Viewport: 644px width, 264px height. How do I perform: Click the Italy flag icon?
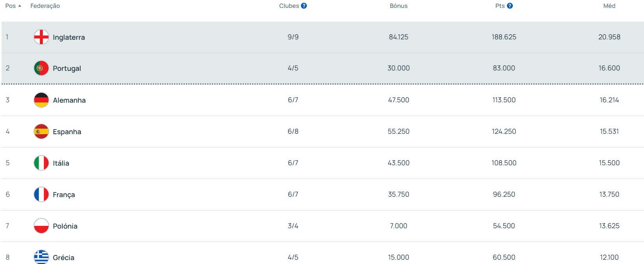pyautogui.click(x=41, y=163)
